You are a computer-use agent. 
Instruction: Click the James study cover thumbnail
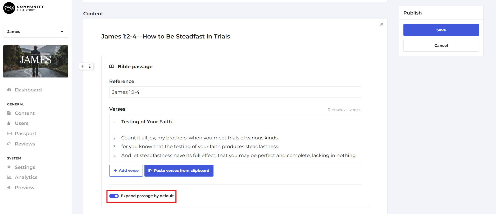[35, 61]
